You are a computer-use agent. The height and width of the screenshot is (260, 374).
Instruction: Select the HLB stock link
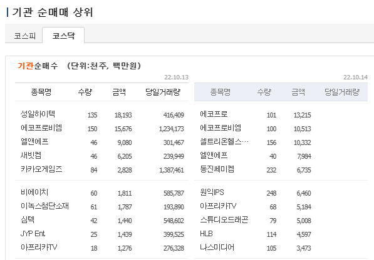pyautogui.click(x=206, y=234)
